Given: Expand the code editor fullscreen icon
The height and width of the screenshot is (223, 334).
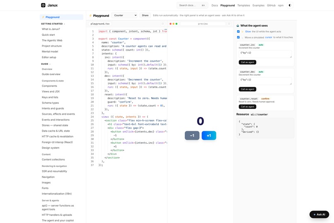Looking at the screenshot, I should tap(162, 24).
